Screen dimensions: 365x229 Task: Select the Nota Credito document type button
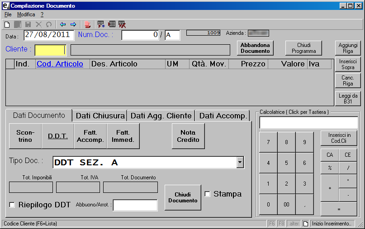[188, 136]
